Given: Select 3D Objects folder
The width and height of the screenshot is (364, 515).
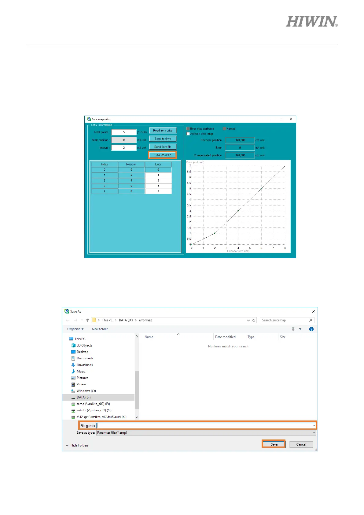Looking at the screenshot, I should tap(82, 345).
